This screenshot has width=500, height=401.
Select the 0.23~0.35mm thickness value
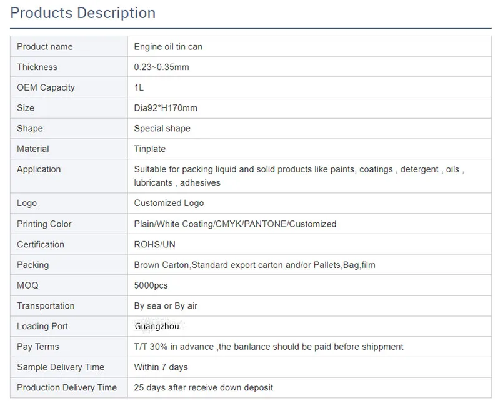[161, 67]
